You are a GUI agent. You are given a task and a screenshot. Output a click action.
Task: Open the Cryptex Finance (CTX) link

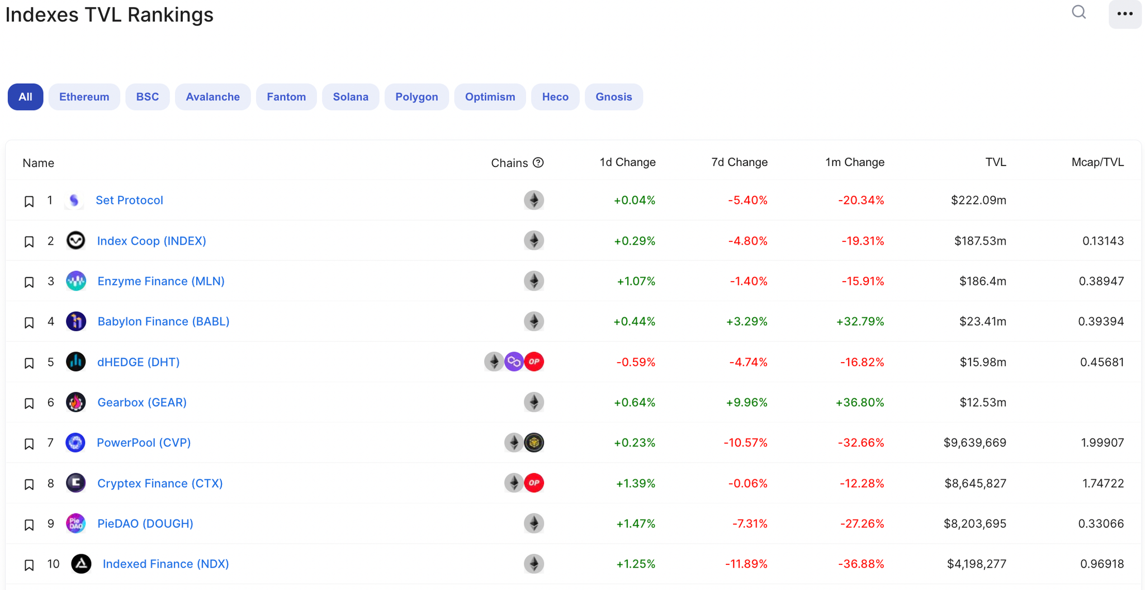tap(160, 483)
